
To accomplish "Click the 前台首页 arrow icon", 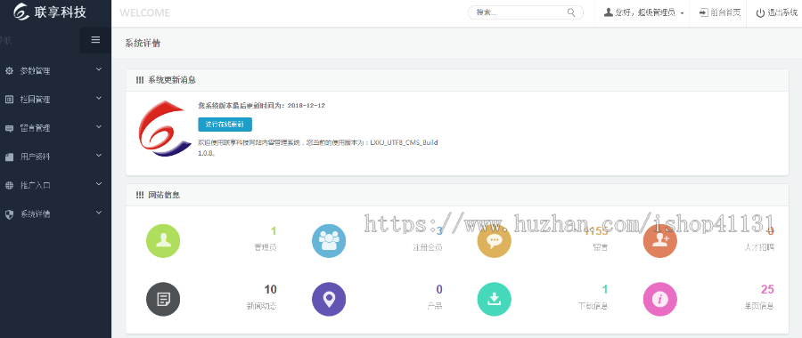I will (704, 12).
